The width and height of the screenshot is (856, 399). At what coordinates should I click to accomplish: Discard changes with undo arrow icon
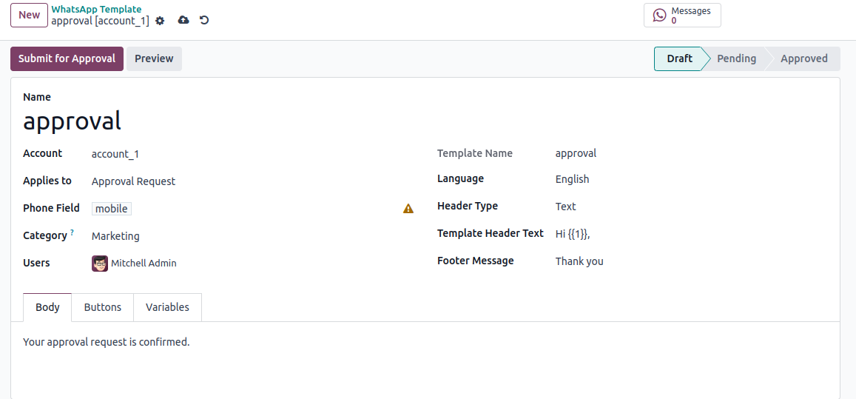coord(204,20)
